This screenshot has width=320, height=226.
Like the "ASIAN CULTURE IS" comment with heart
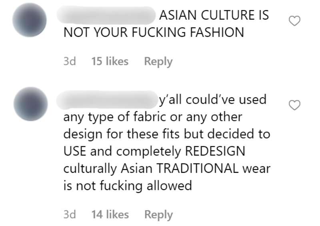(x=294, y=21)
